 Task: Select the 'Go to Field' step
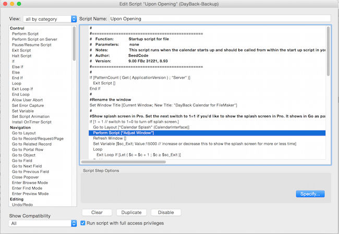(22, 161)
